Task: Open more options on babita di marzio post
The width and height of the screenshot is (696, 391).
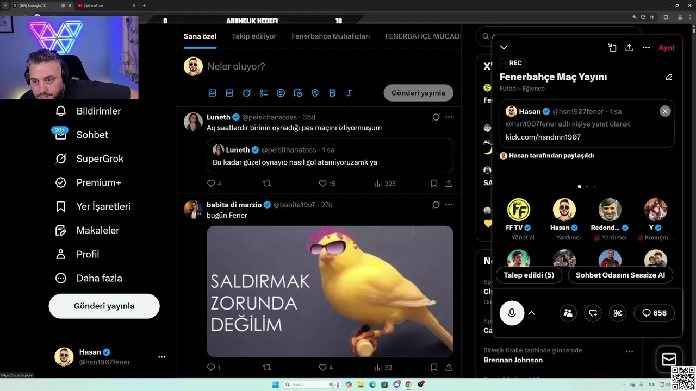Action: [449, 205]
